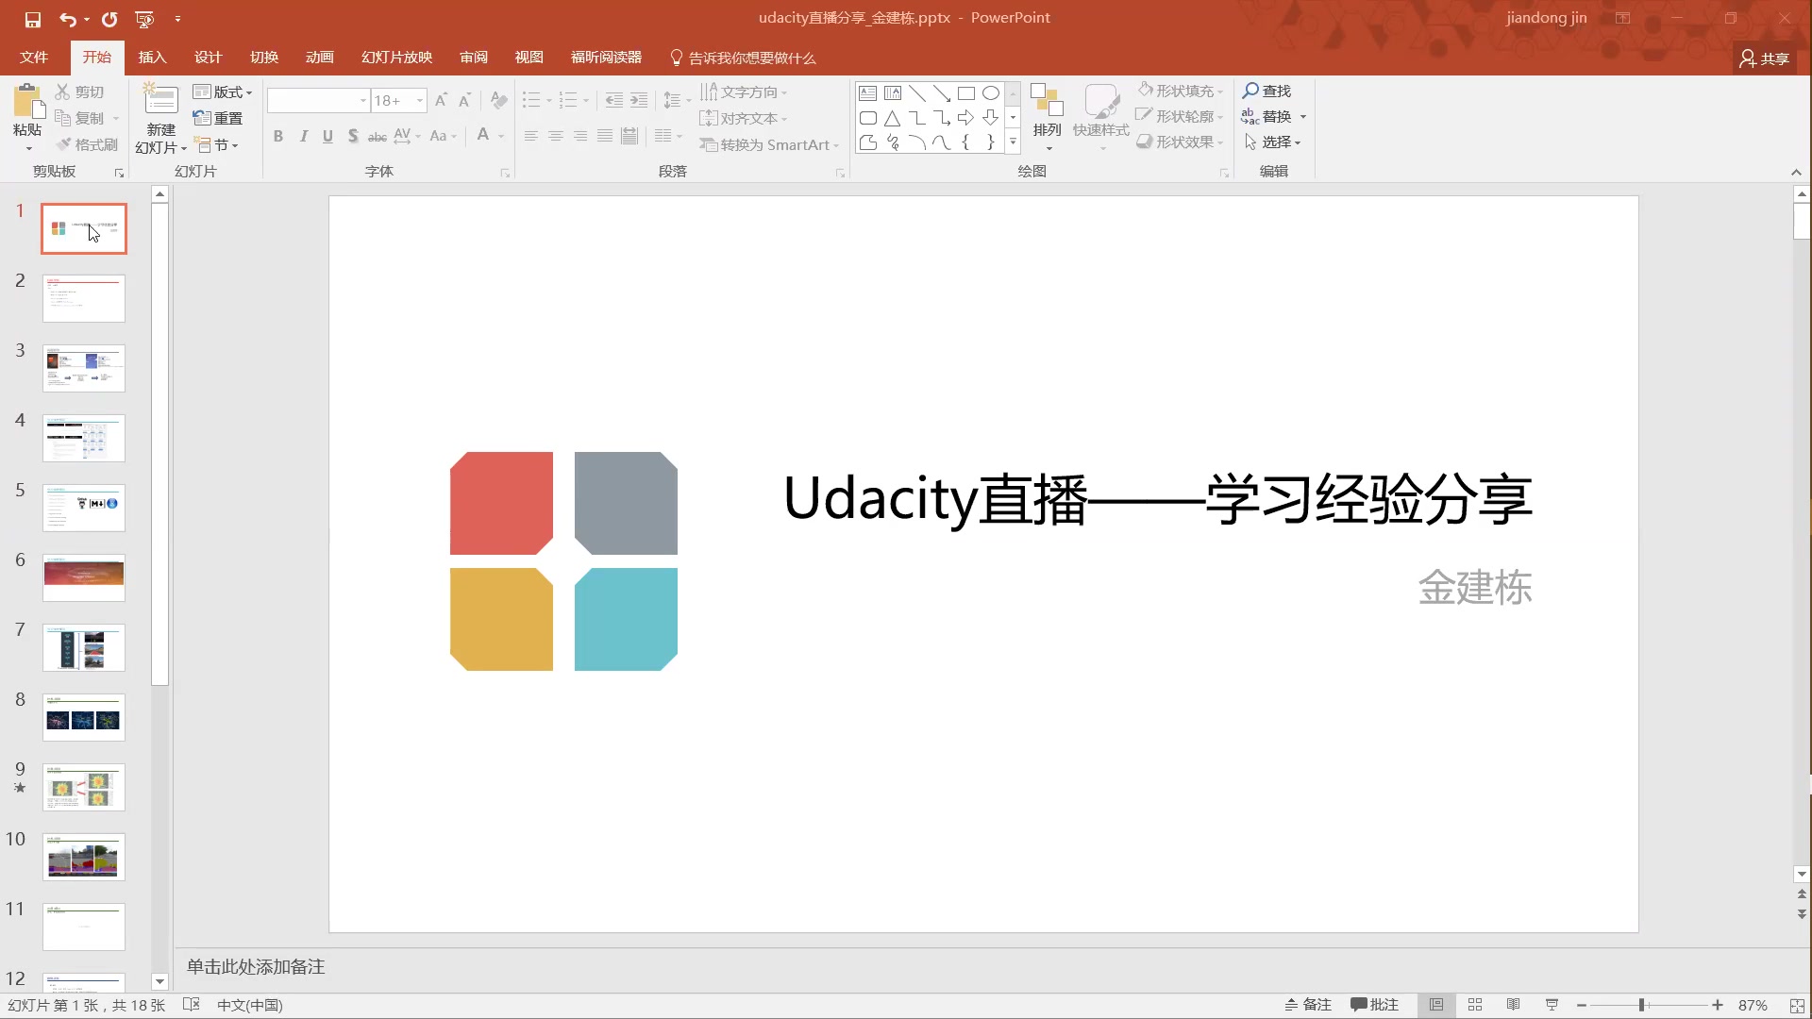Start slideshow from beginning icon in title bar
The image size is (1812, 1019).
tap(144, 19)
